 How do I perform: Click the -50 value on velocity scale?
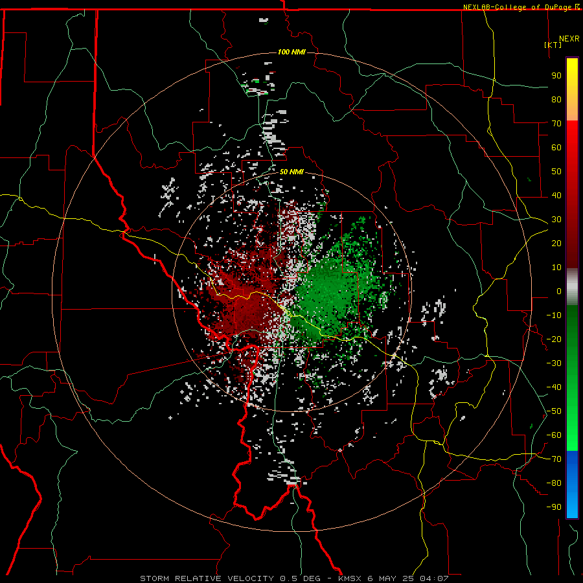554,411
